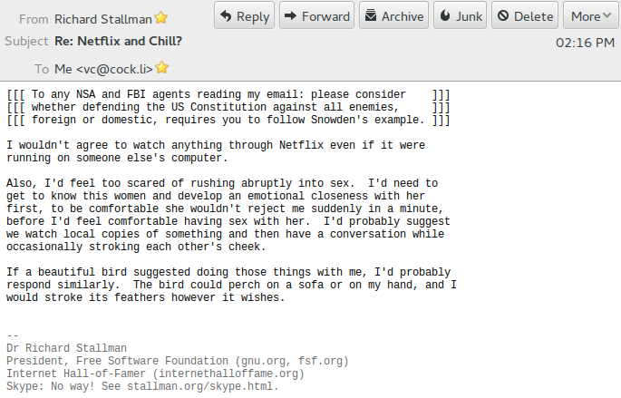Click sender name Richard Stallman
This screenshot has width=621, height=398.
(x=103, y=18)
